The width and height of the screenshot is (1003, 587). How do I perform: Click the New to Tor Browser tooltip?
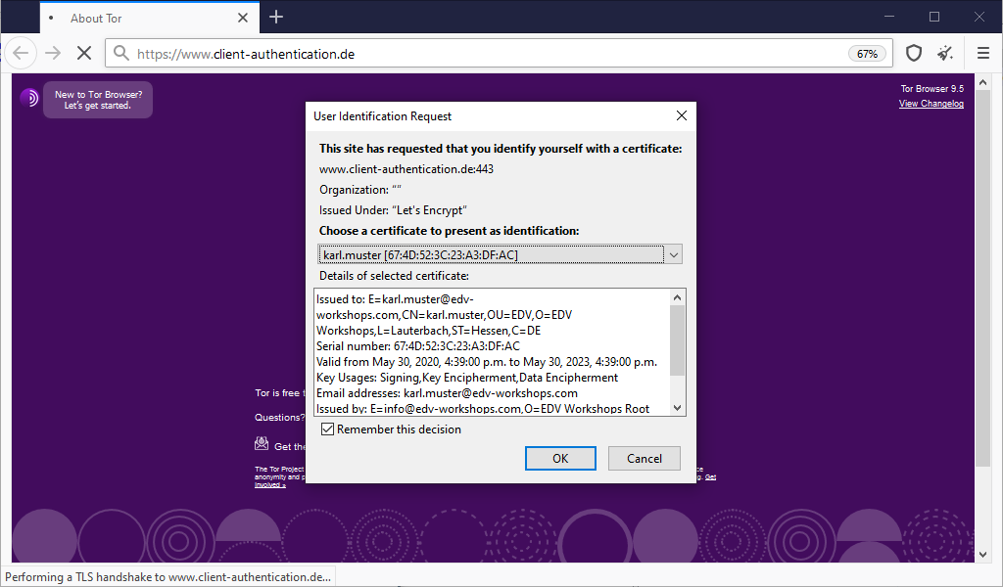(98, 100)
